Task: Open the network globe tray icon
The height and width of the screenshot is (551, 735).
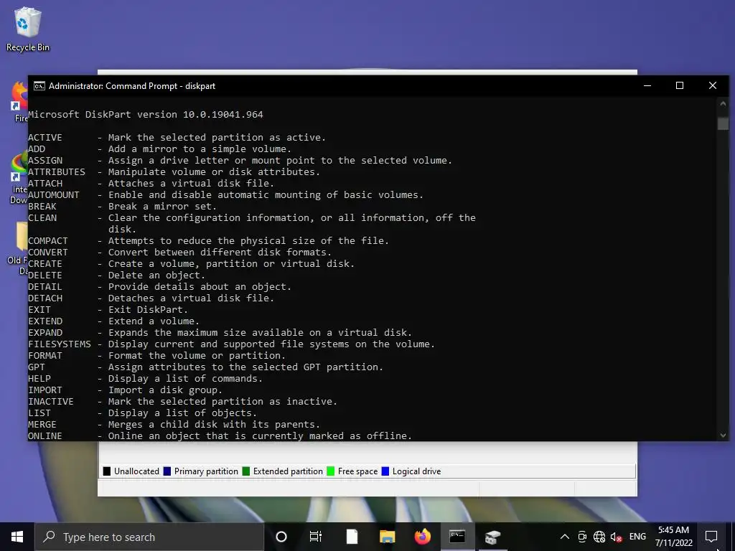Action: (x=599, y=537)
